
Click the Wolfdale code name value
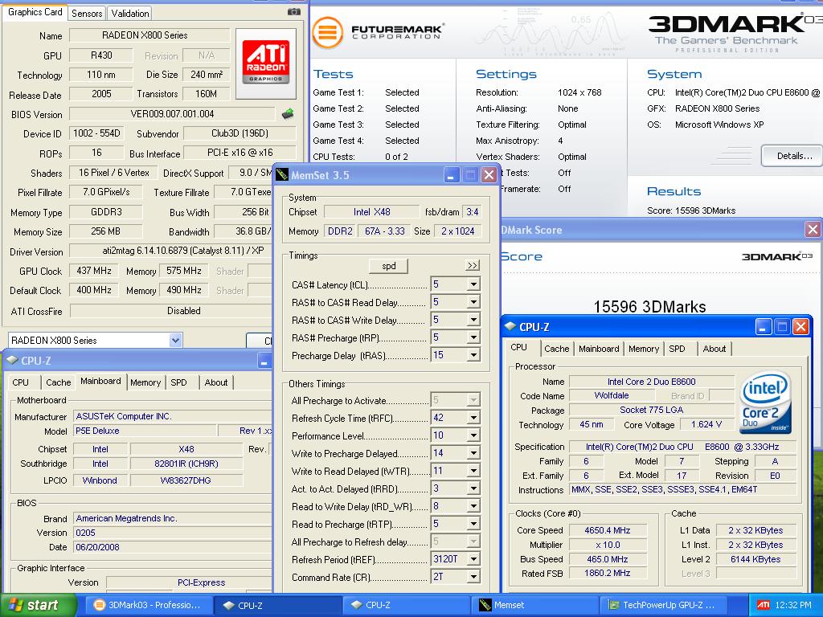point(612,395)
